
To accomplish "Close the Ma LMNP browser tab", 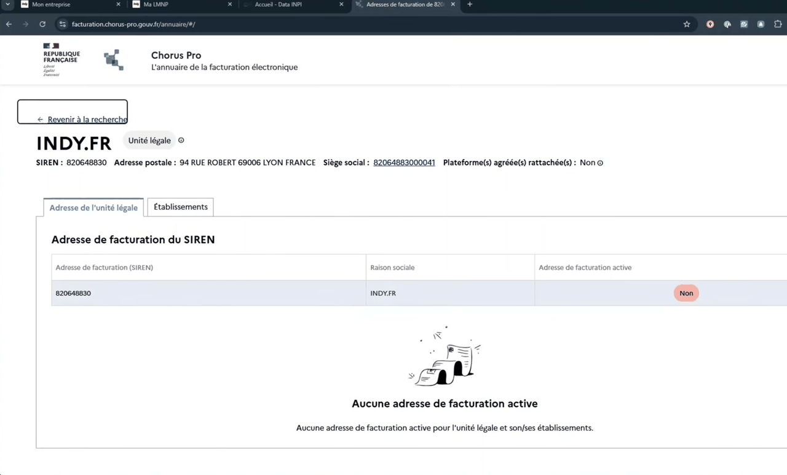I will point(230,4).
